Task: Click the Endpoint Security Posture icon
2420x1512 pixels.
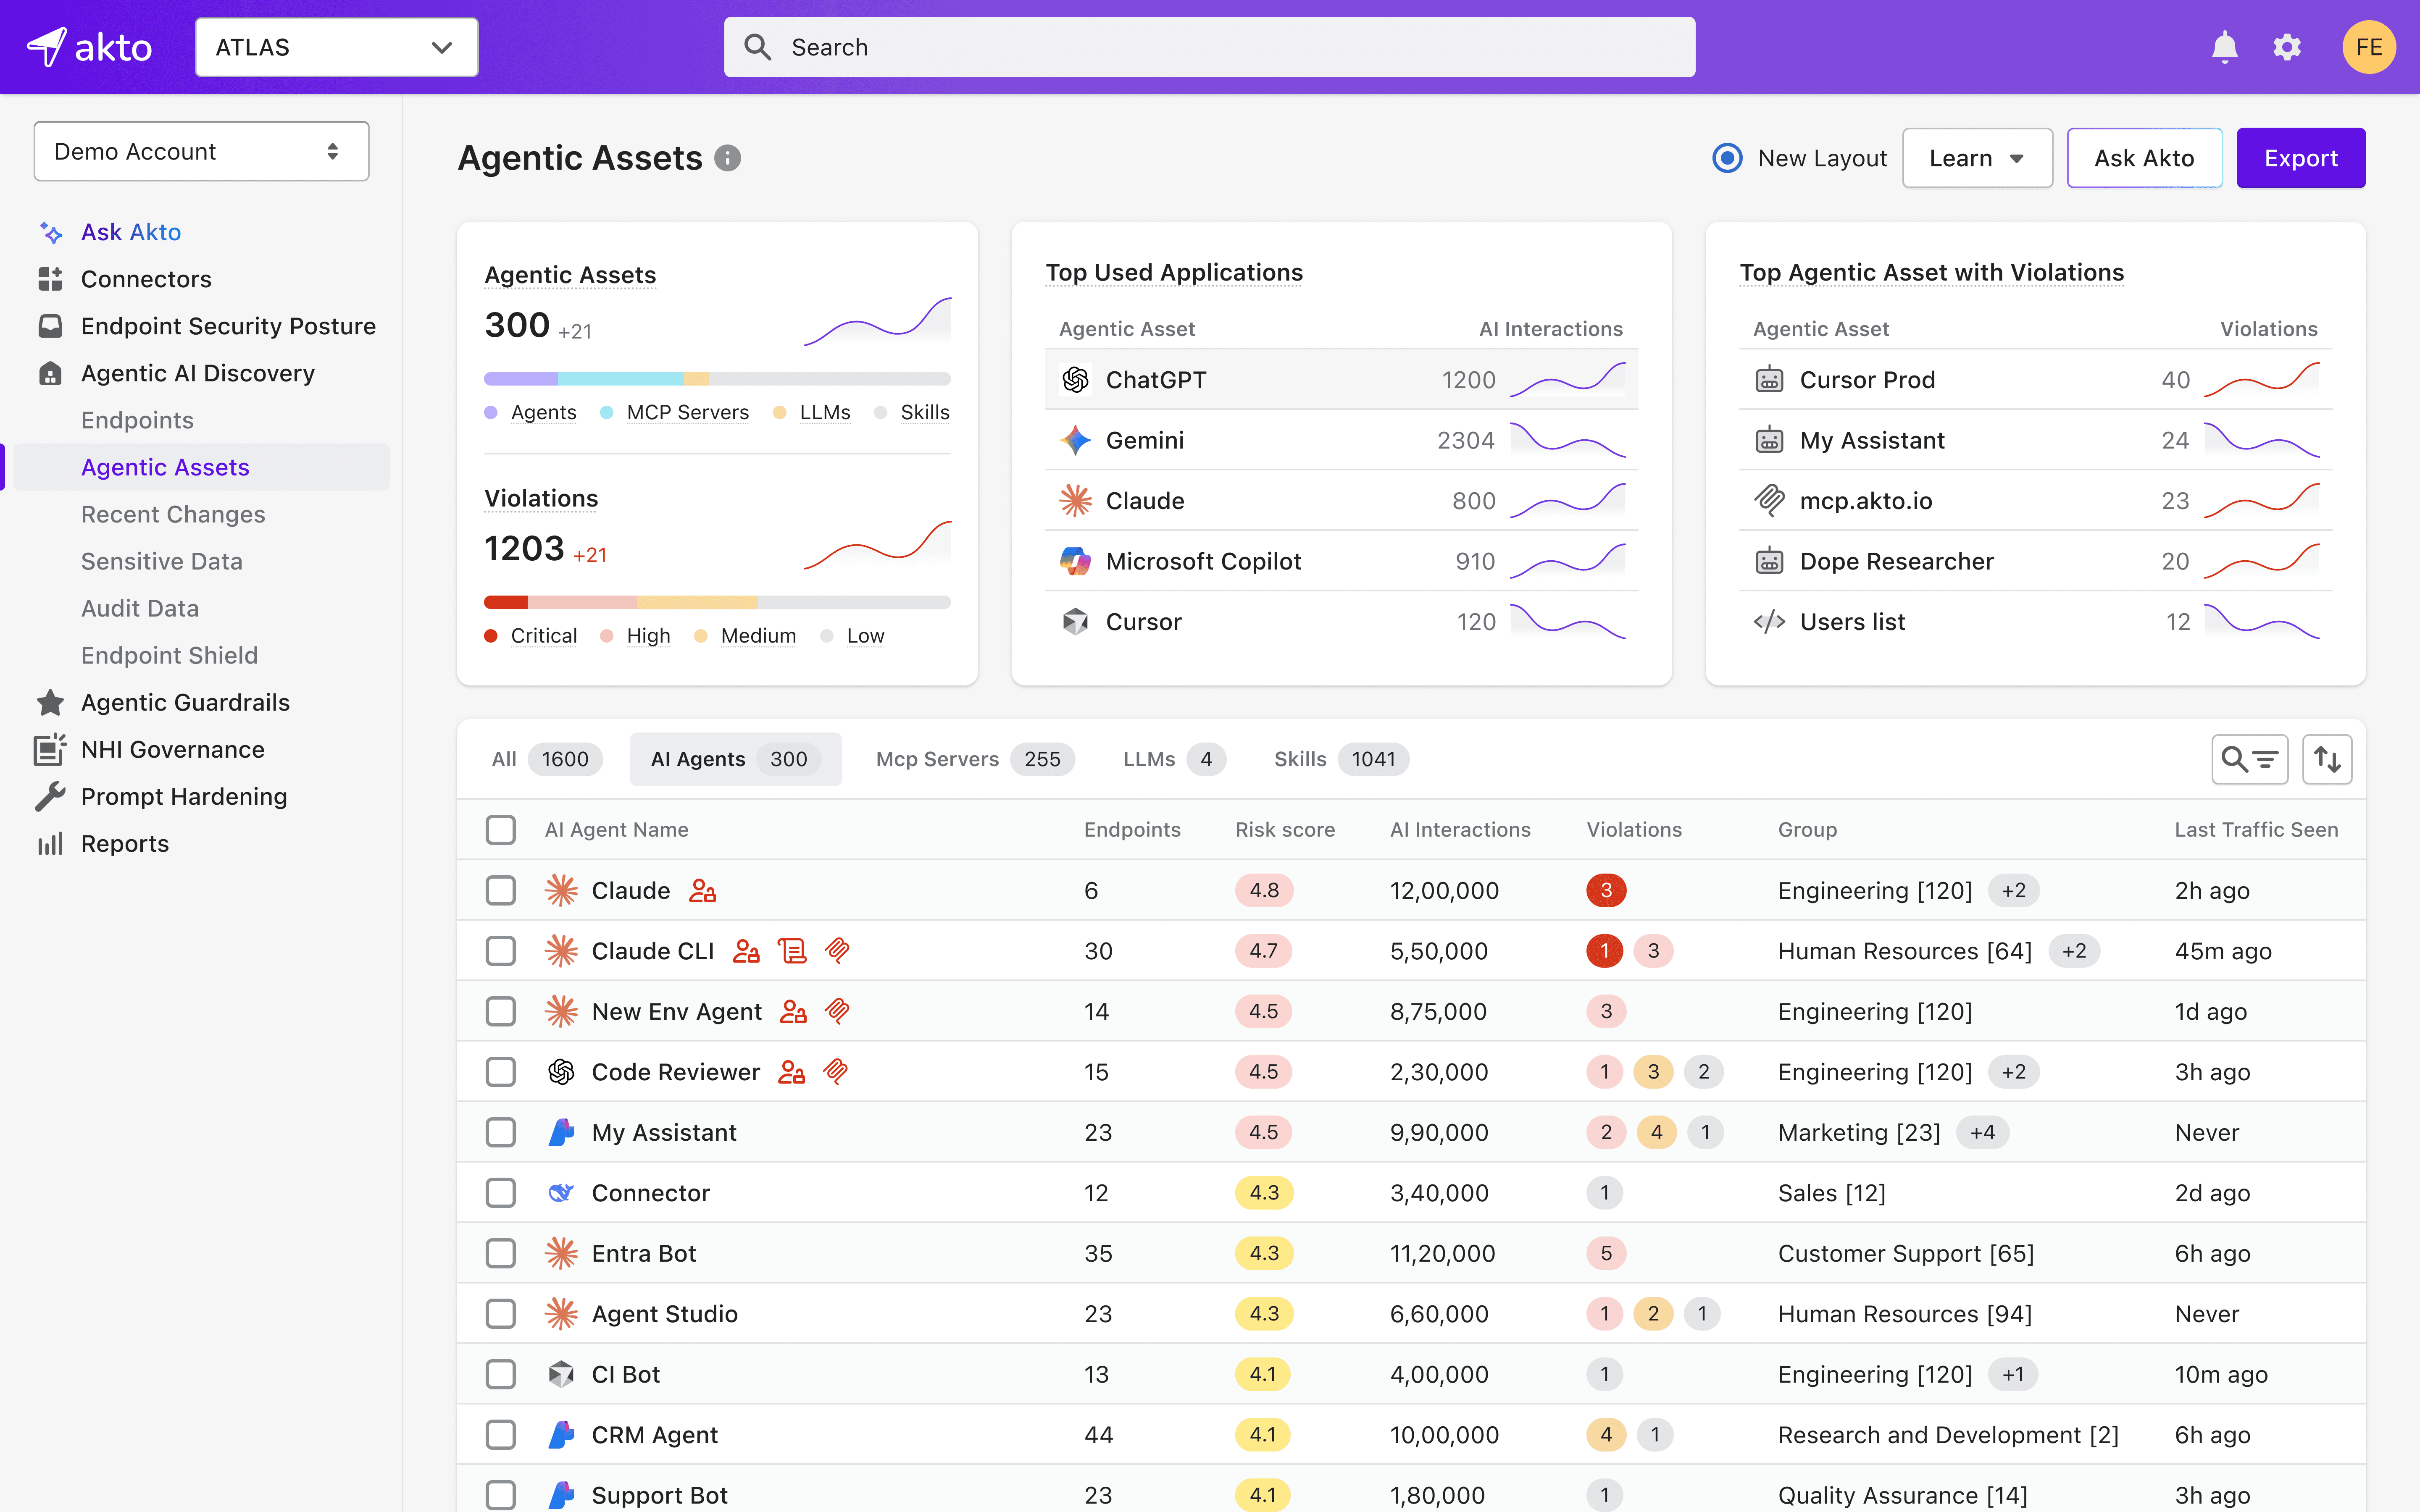Action: point(50,326)
